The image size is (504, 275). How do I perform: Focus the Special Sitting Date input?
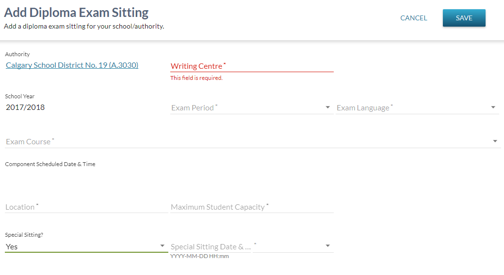click(x=211, y=247)
